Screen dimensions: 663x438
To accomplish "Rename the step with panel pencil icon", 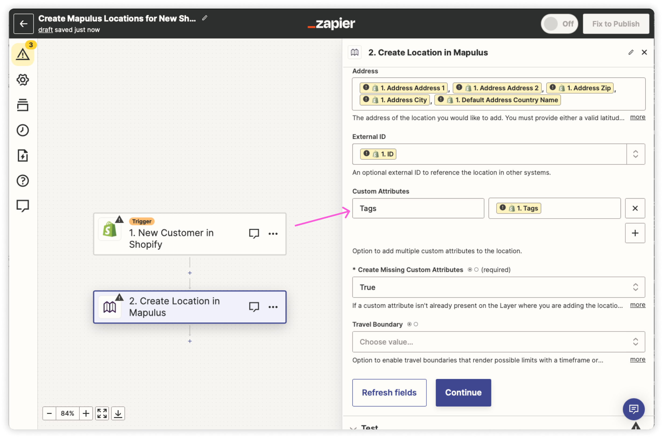I will pos(631,52).
